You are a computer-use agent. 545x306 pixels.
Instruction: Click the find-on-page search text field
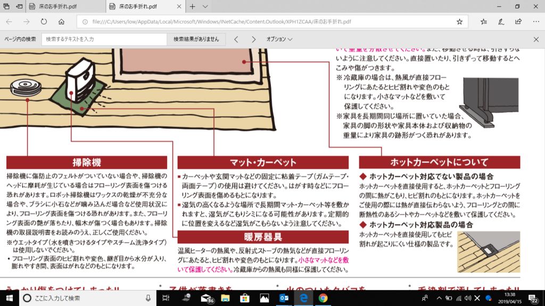tap(104, 39)
